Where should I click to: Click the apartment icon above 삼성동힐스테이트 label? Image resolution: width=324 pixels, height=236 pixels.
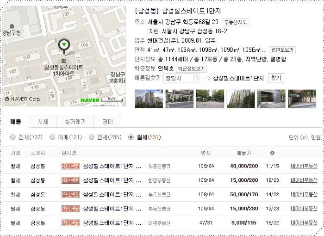coord(64,61)
